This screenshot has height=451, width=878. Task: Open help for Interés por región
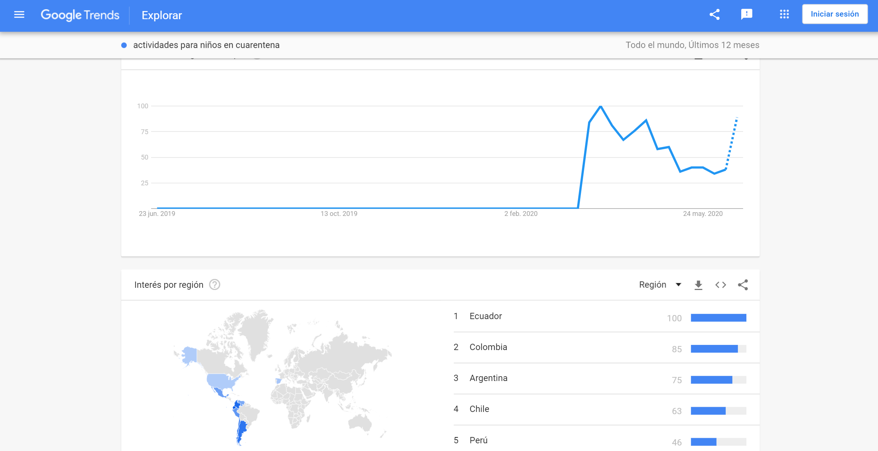215,285
